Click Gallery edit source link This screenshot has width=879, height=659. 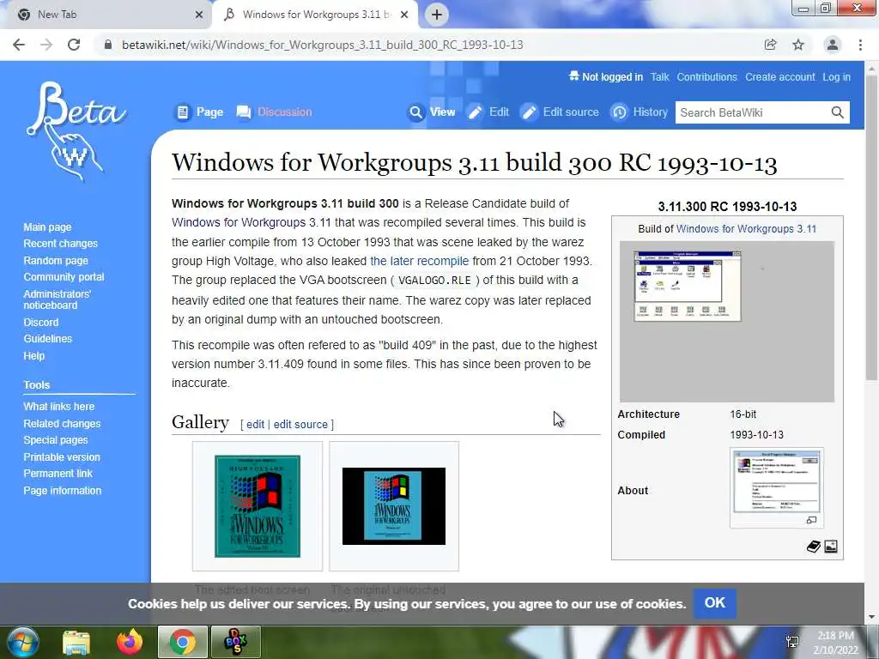click(300, 424)
